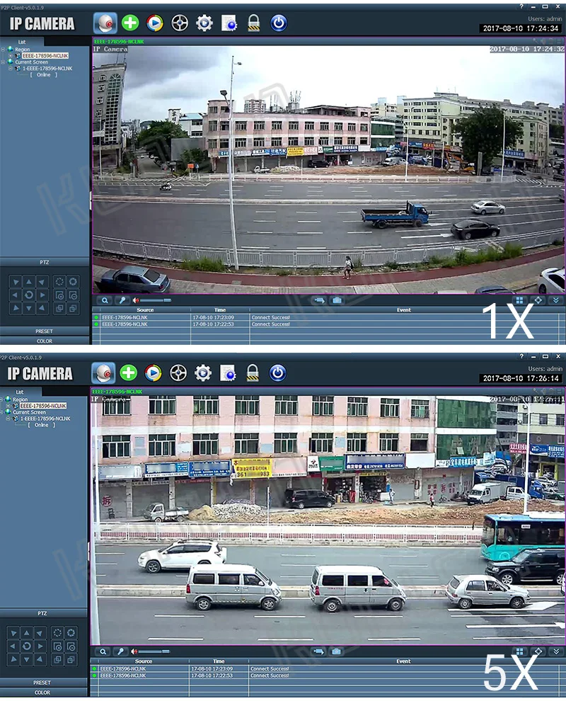Select 1-EEEE-178596-NCLNK tree item in 5X window
This screenshot has width=566, height=701.
(x=45, y=418)
